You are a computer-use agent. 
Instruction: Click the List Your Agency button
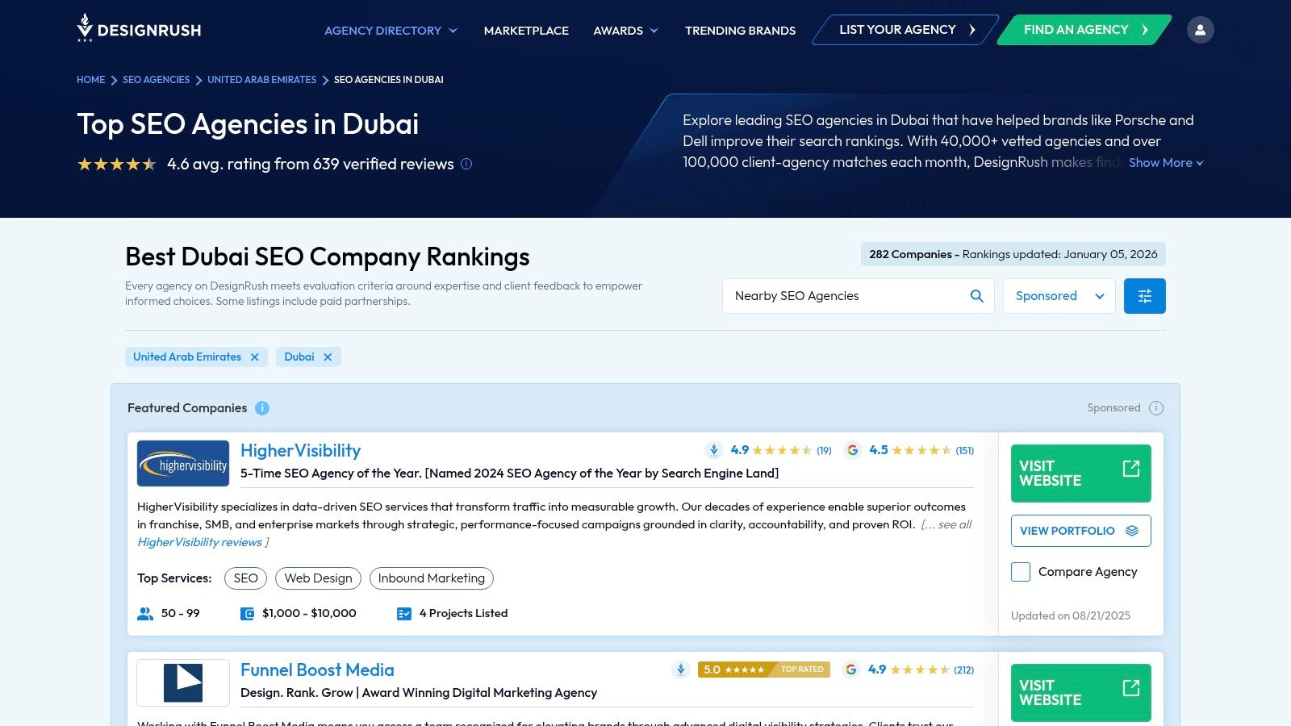pos(906,30)
